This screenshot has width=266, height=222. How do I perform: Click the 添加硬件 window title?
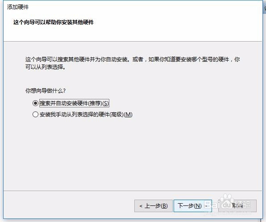(x=18, y=7)
